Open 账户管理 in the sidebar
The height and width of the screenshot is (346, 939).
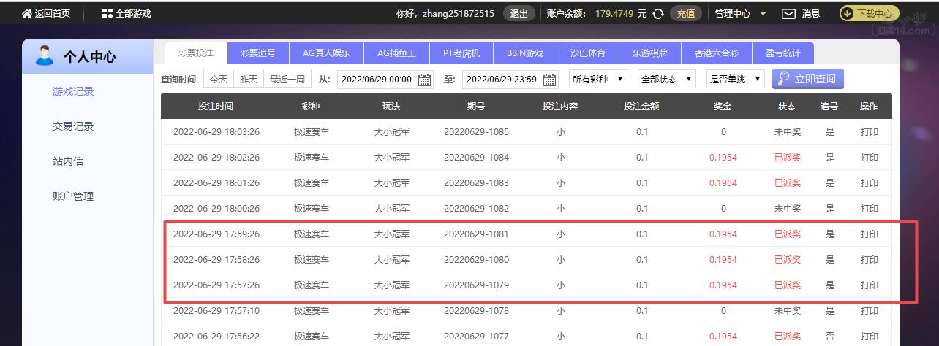point(73,196)
